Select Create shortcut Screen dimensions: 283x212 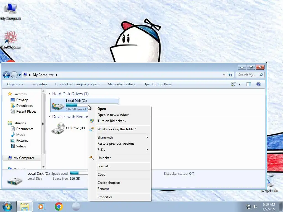point(119,183)
